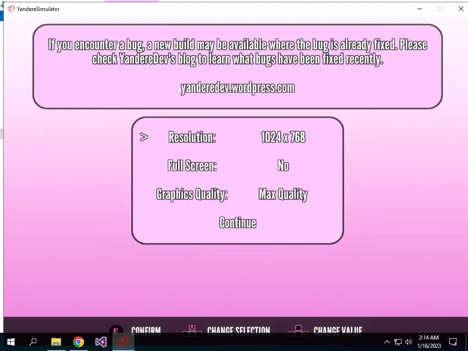This screenshot has width=468, height=351.
Task: Click the bug notice message text
Action: pyautogui.click(x=238, y=52)
